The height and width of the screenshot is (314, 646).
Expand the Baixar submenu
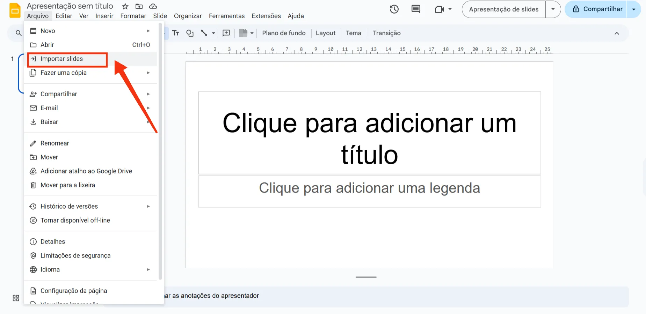click(49, 122)
